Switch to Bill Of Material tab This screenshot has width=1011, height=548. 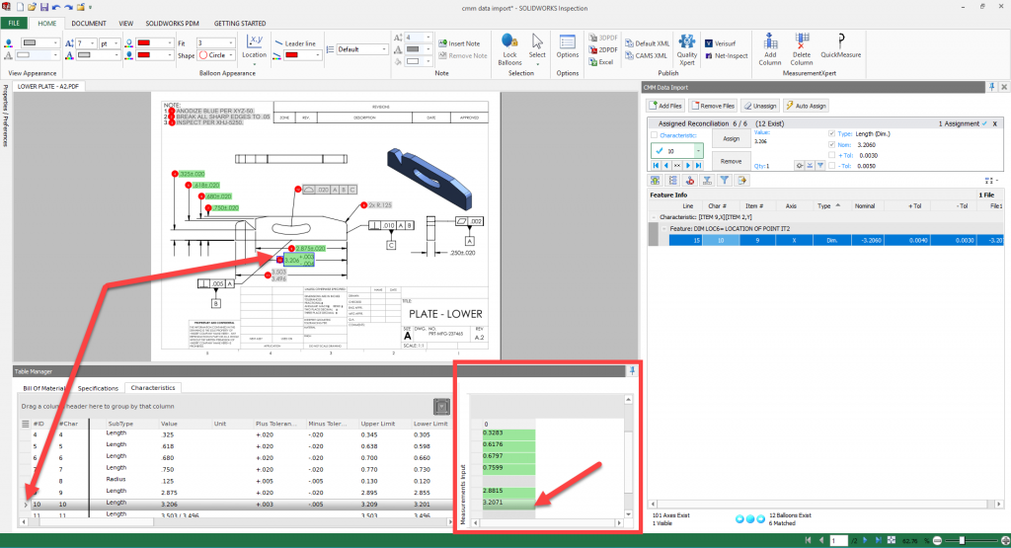(43, 388)
